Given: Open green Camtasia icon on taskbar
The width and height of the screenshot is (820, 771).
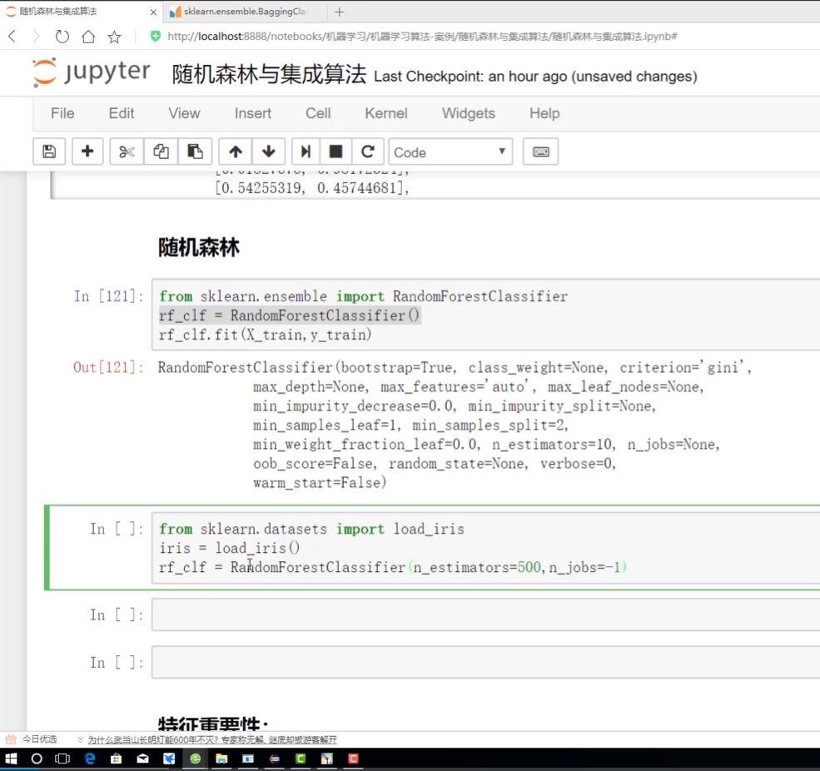Looking at the screenshot, I should pyautogui.click(x=301, y=759).
